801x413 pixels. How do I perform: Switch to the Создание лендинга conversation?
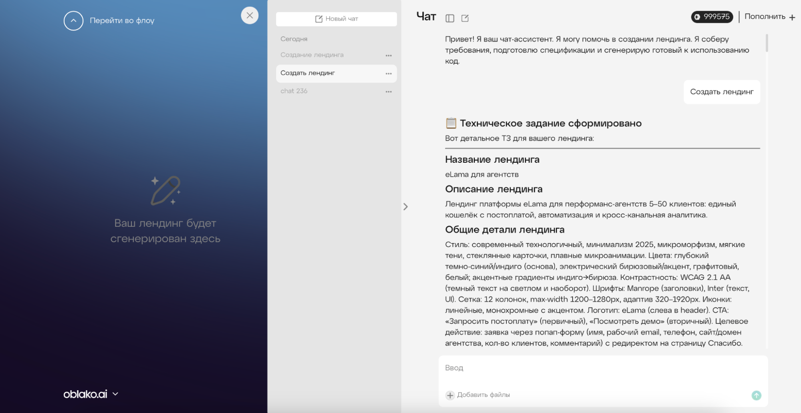pos(312,55)
